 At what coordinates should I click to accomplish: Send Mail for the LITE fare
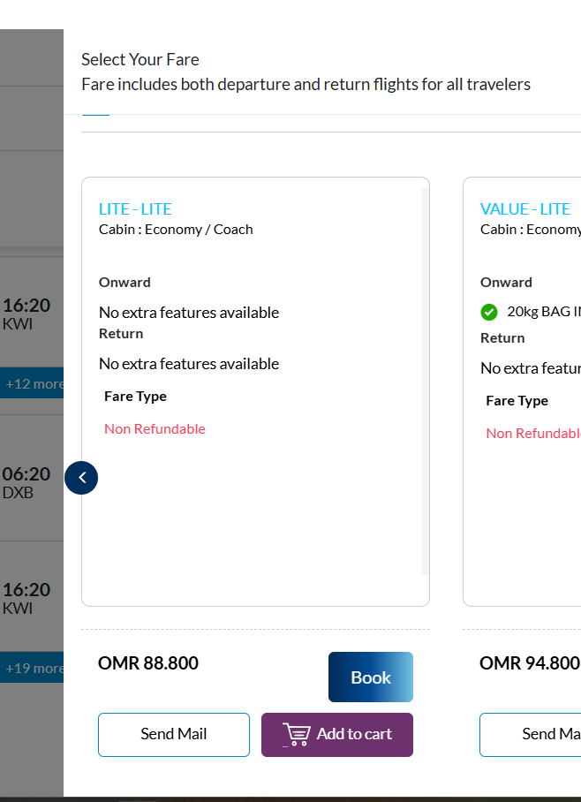[x=174, y=734]
